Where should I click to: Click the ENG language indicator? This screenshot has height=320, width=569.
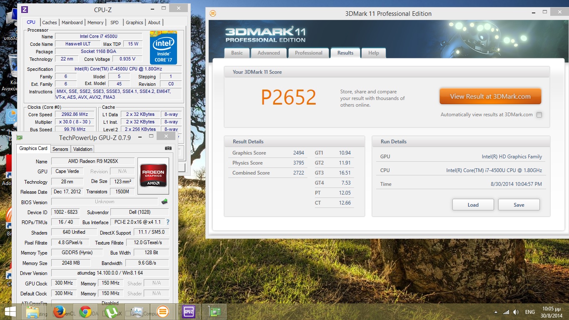pos(530,312)
